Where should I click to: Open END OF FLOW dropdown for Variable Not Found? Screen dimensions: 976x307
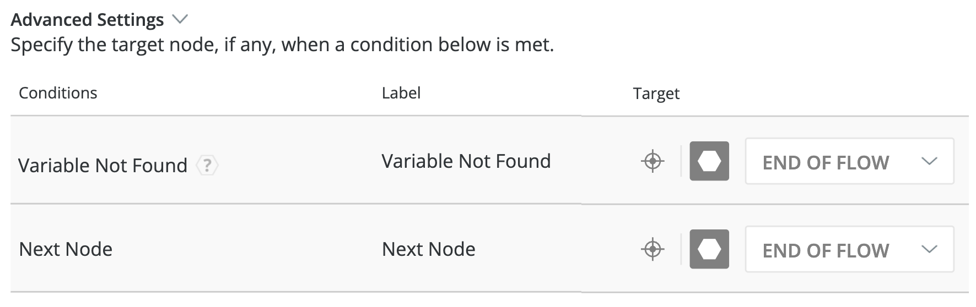pyautogui.click(x=849, y=161)
